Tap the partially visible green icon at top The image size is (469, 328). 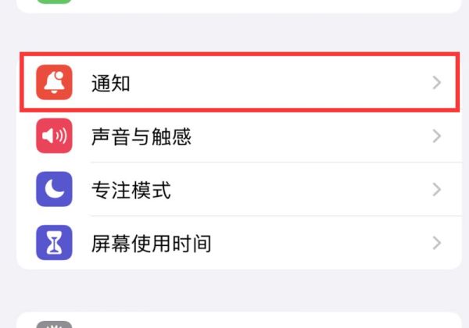(x=54, y=2)
